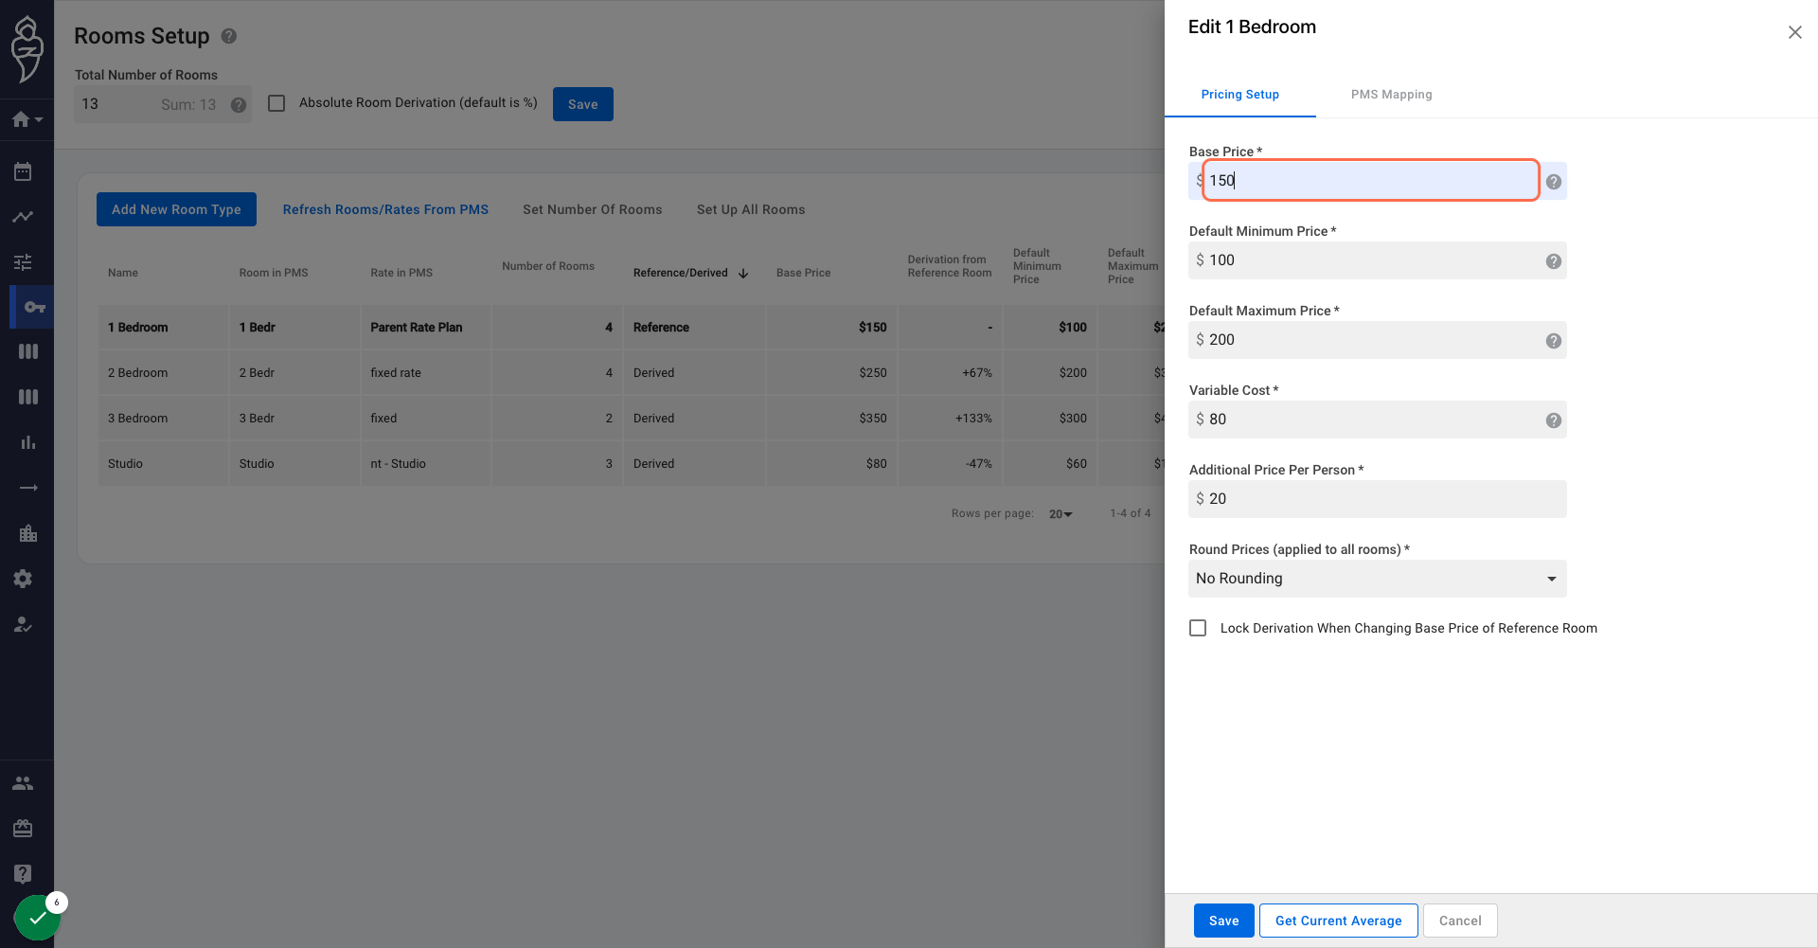Click the gift card icon in the sidebar

[x=23, y=829]
